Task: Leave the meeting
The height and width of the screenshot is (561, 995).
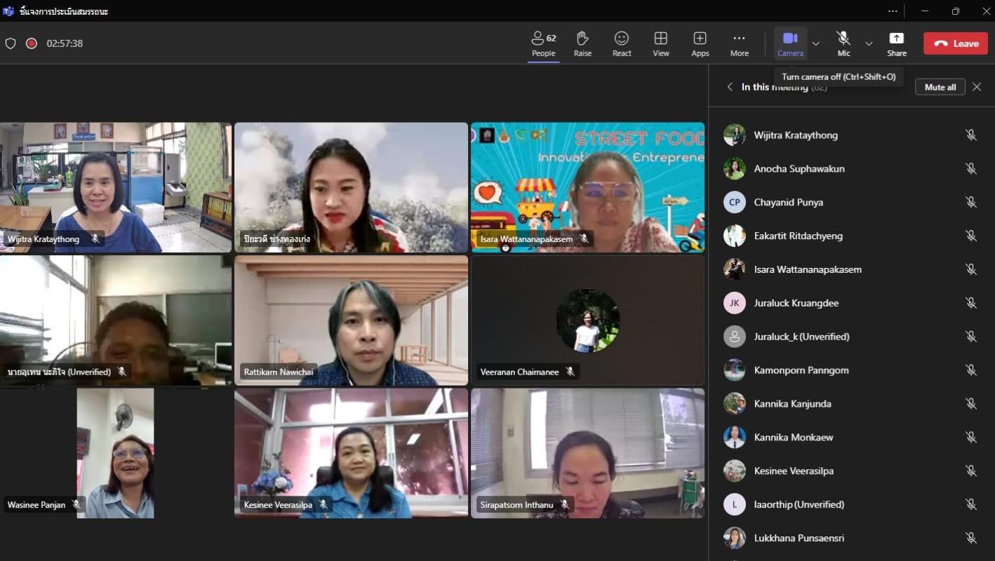Action: 956,43
